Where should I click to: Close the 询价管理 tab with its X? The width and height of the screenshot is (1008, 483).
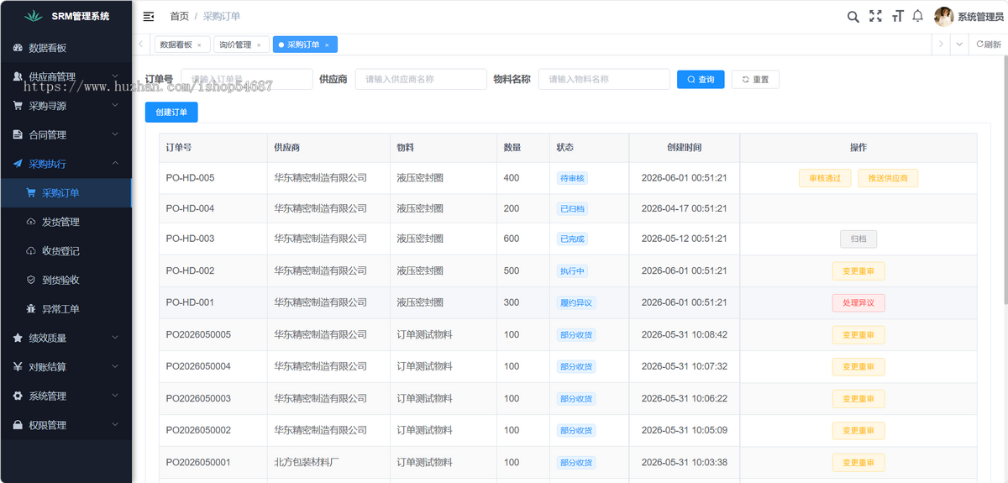tap(259, 45)
